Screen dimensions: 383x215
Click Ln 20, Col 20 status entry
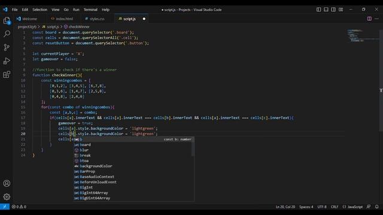pos(285,207)
